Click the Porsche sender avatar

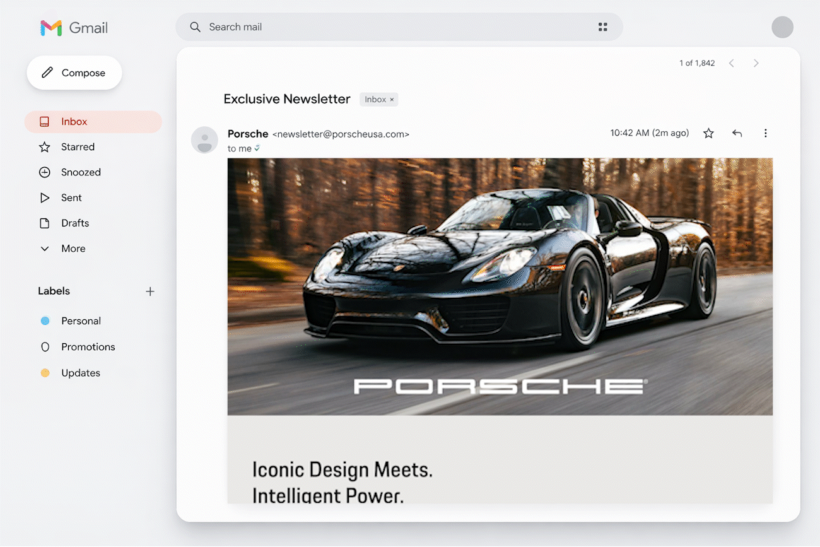tap(204, 140)
